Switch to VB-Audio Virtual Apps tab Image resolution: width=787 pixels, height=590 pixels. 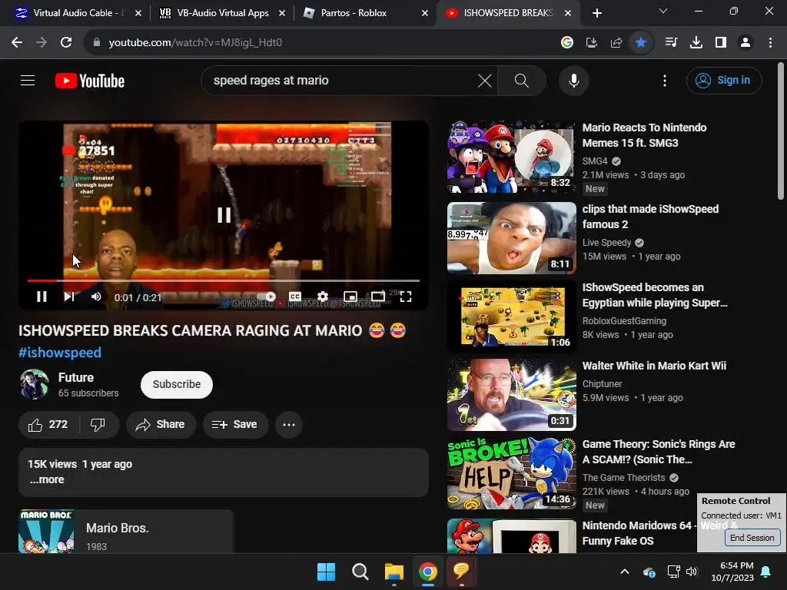pos(222,13)
